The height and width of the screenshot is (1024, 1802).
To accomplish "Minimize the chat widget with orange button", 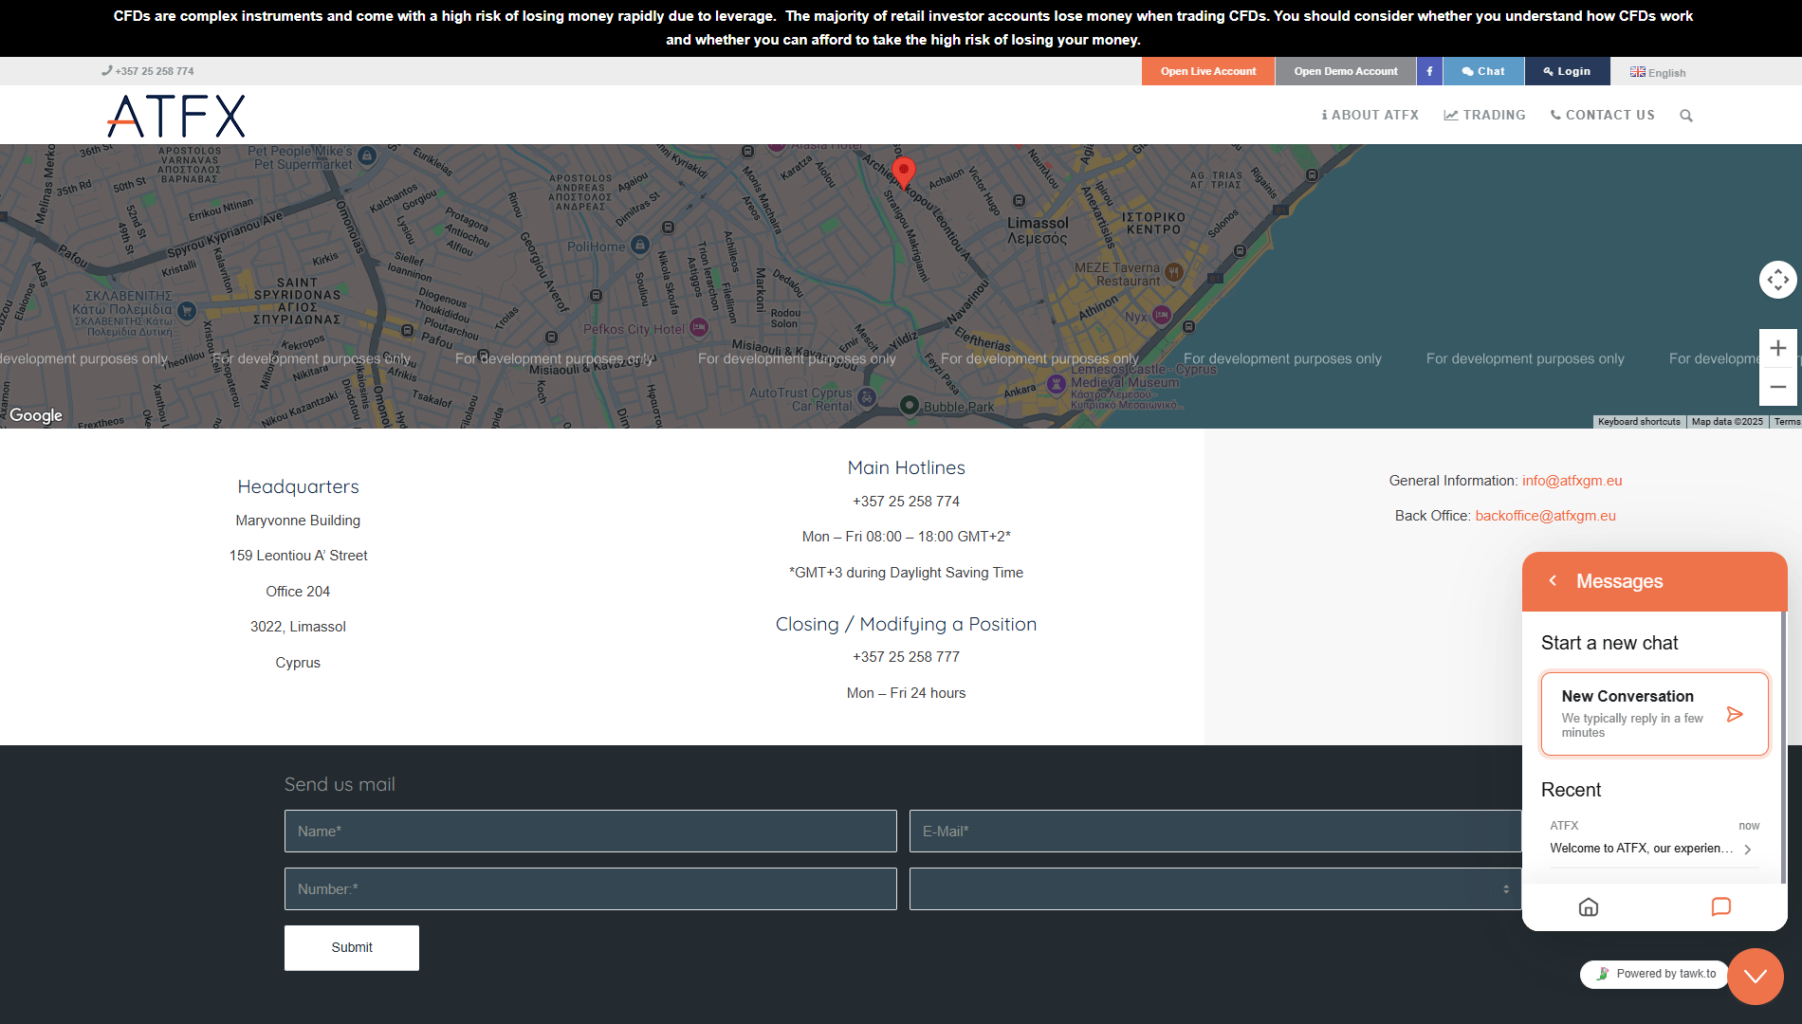I will coord(1756,977).
